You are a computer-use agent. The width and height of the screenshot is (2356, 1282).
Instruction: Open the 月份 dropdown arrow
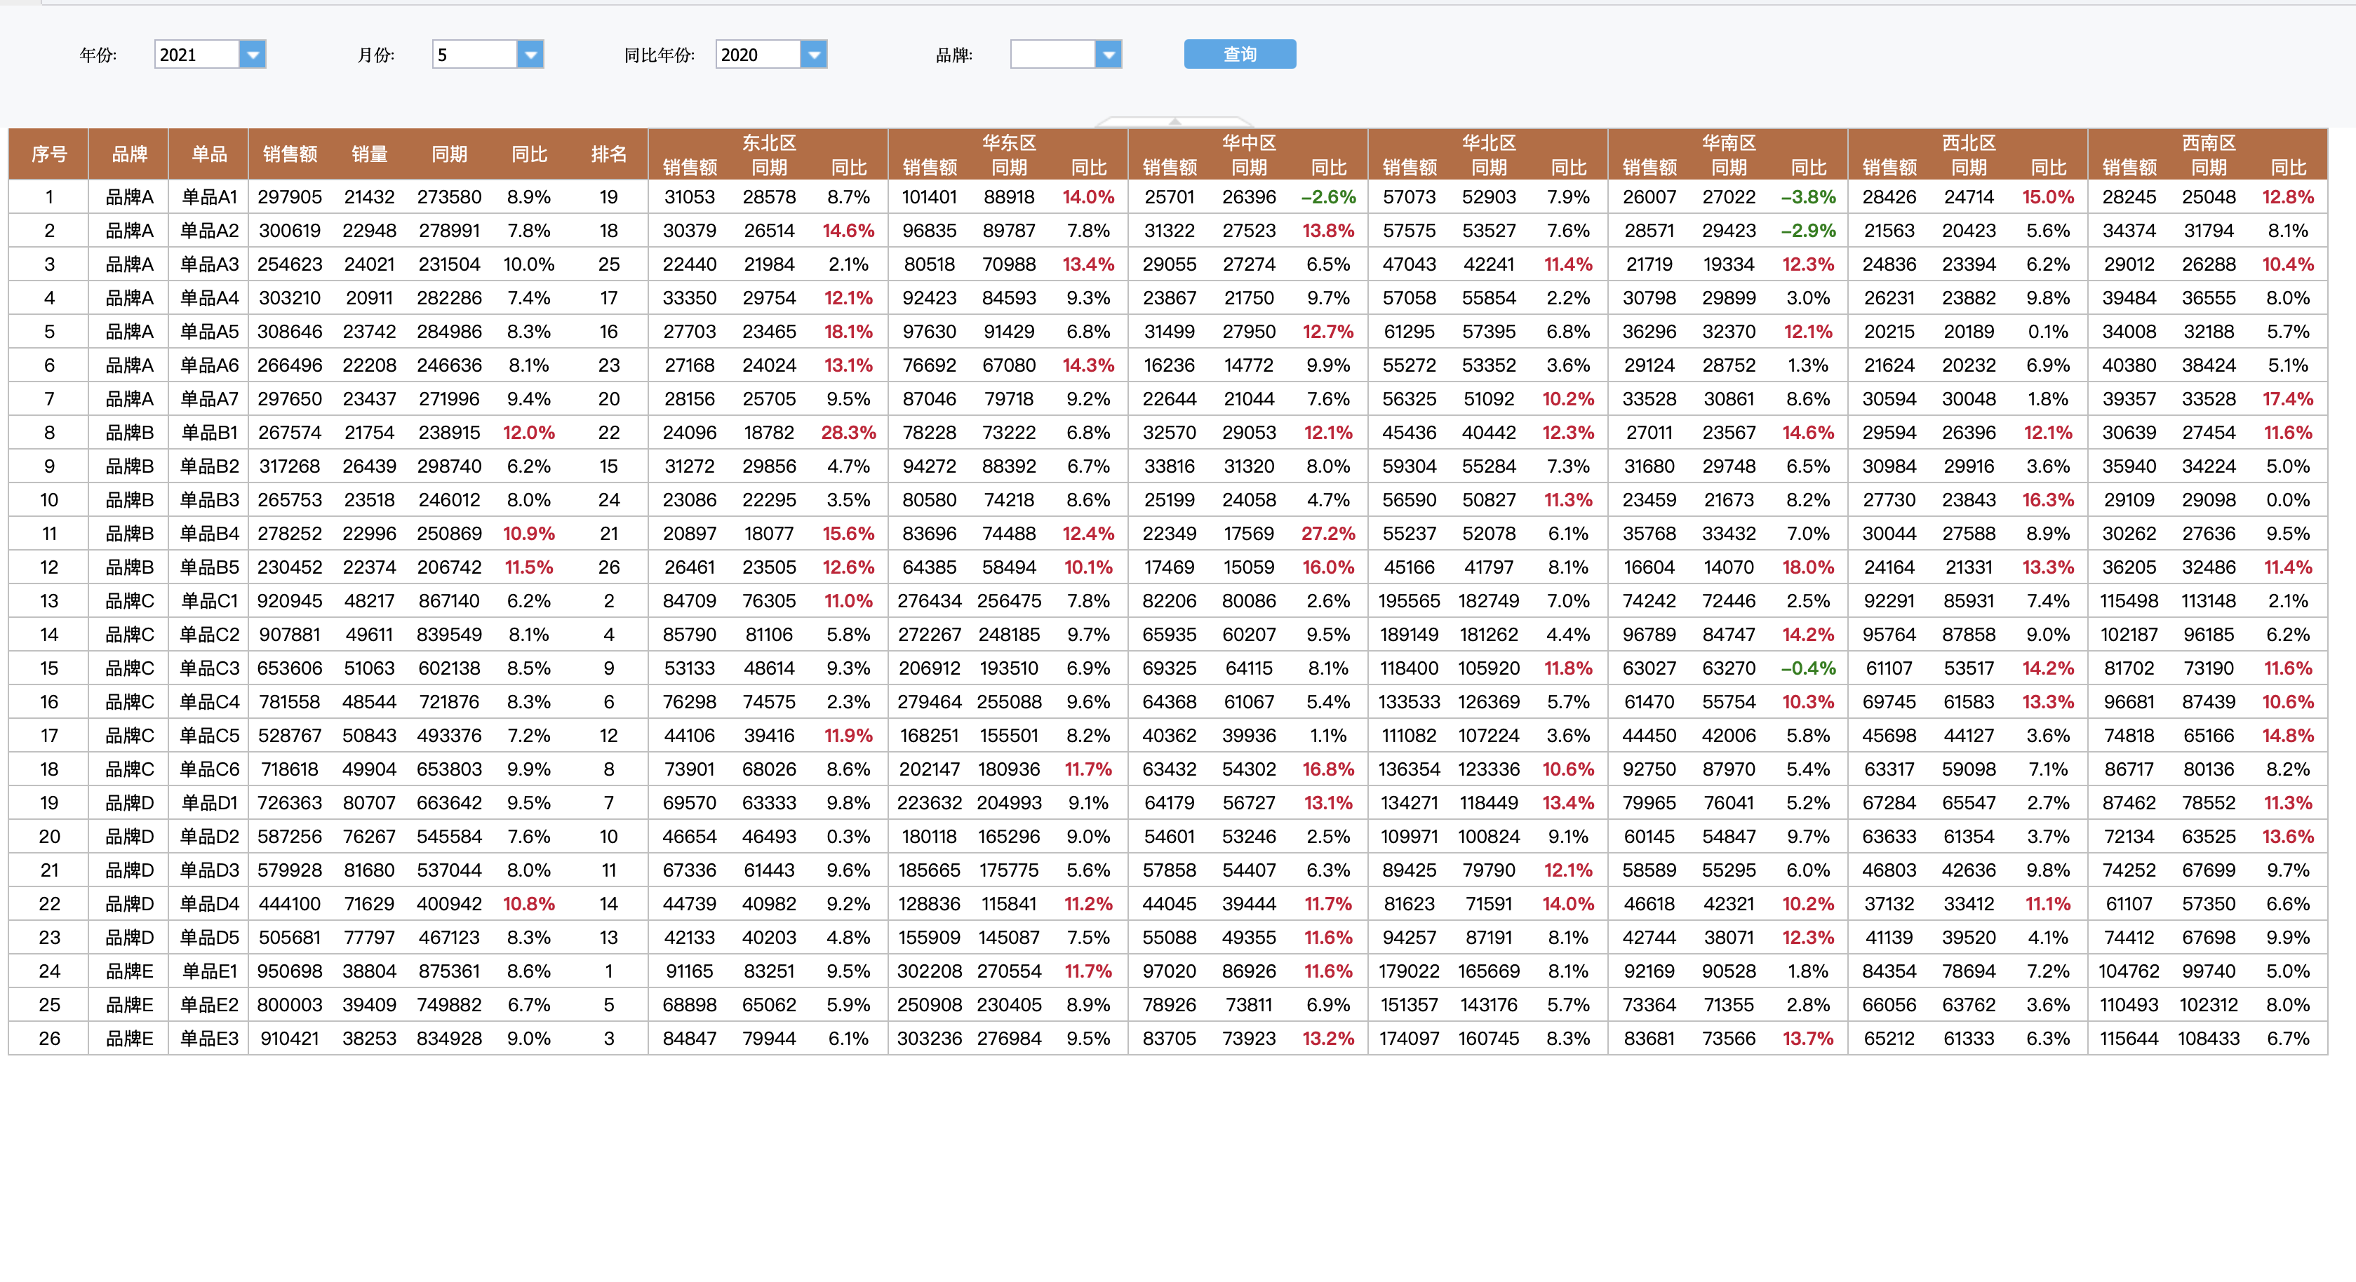[x=530, y=55]
